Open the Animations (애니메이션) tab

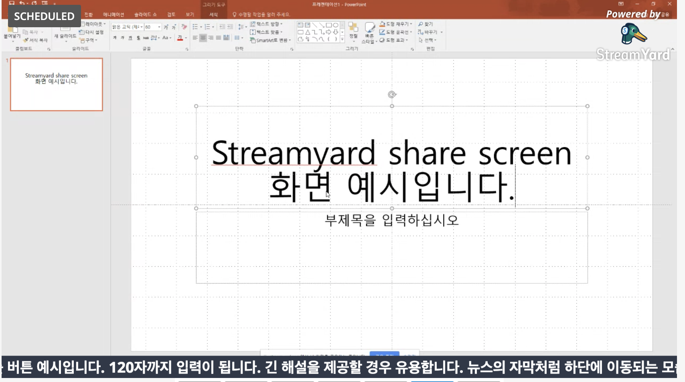(x=113, y=14)
